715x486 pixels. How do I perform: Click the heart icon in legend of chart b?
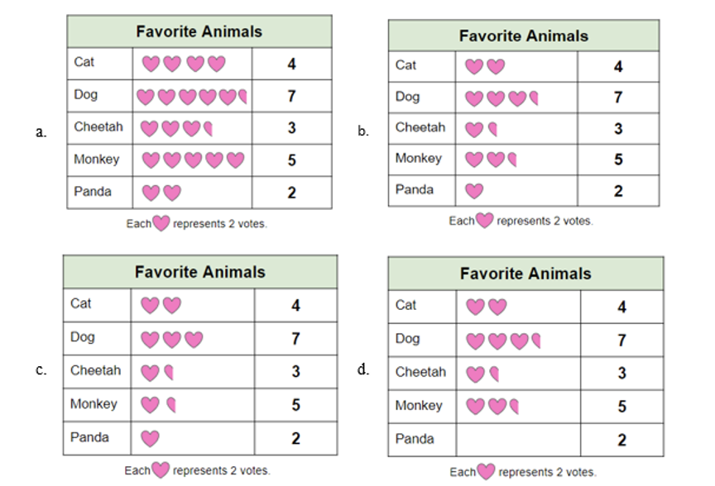point(484,221)
